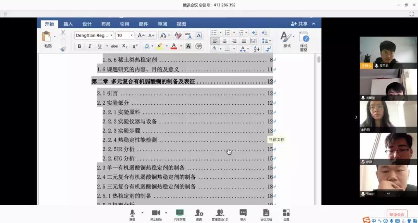Open the font name dropdown DengXian
The image size is (418, 223).
coord(94,35)
